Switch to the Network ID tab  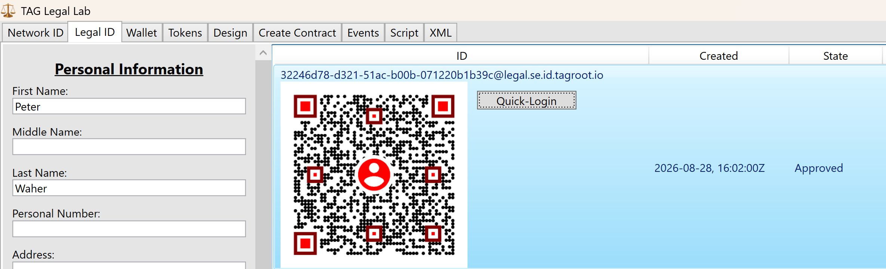(x=36, y=33)
